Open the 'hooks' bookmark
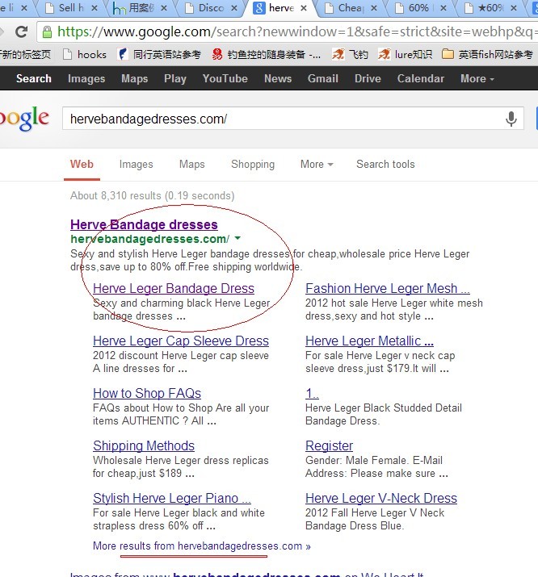Image resolution: width=538 pixels, height=577 pixels. coord(85,55)
